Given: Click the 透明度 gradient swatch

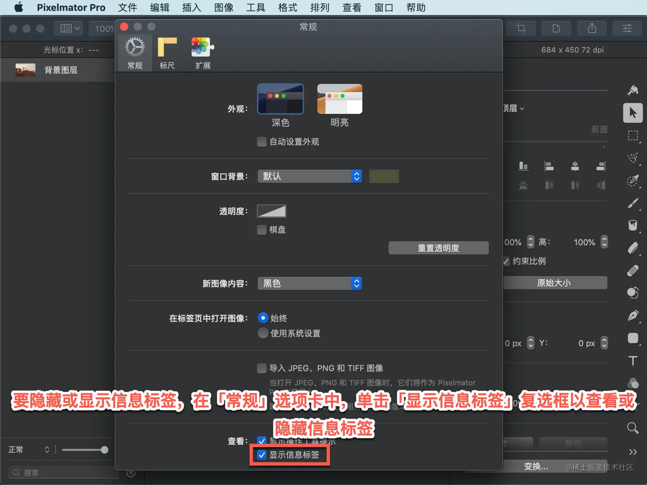Looking at the screenshot, I should click(272, 211).
